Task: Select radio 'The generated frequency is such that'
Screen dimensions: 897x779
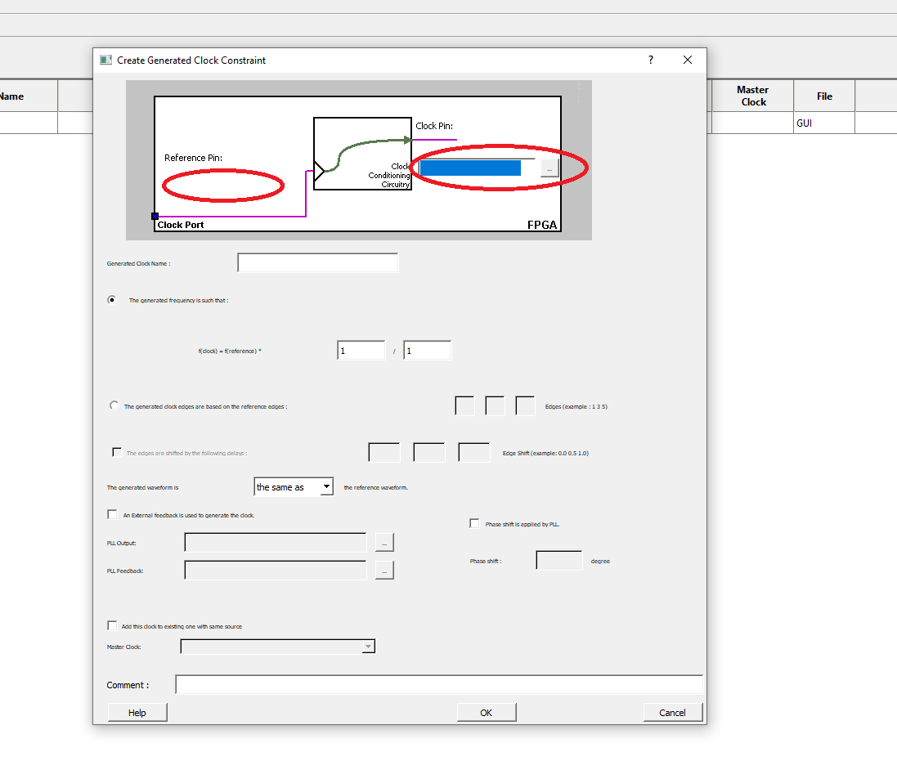Action: pyautogui.click(x=112, y=299)
